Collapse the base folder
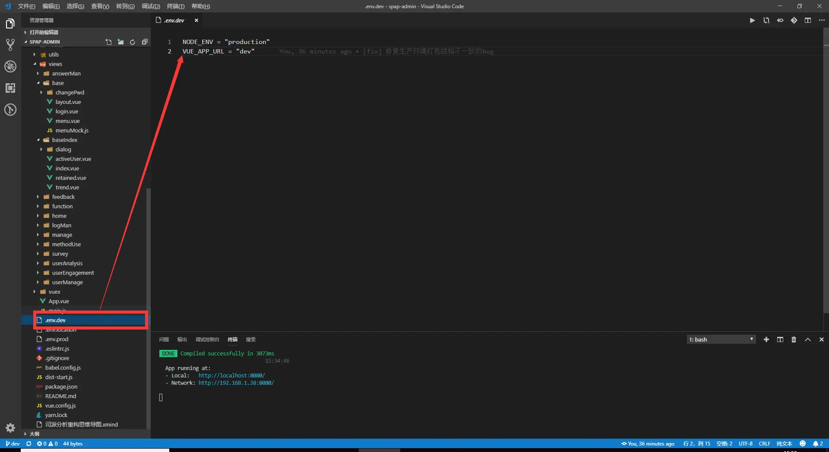829x452 pixels. point(58,83)
